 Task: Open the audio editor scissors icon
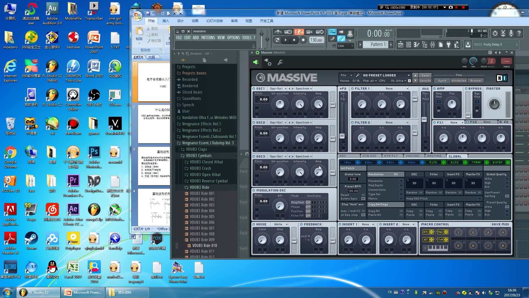(x=503, y=33)
